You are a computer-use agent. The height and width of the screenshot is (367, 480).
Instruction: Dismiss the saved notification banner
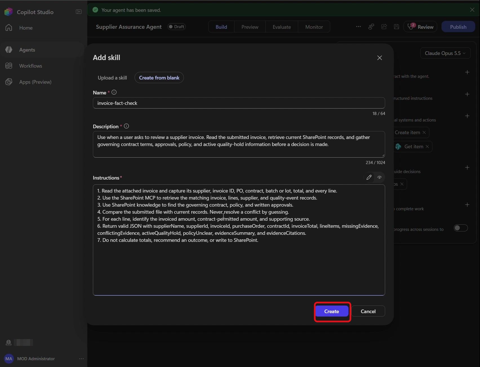[x=472, y=10]
